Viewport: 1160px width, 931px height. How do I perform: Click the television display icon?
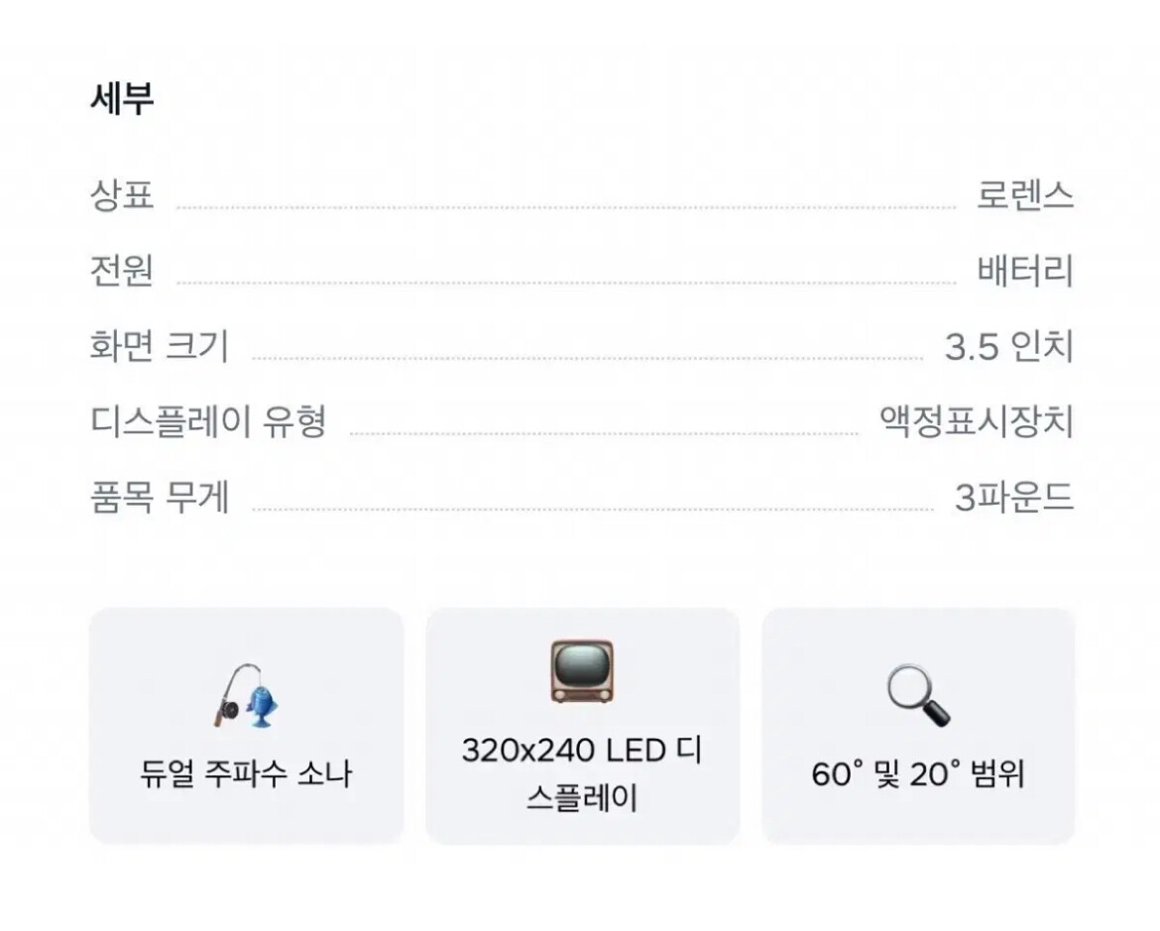[582, 671]
